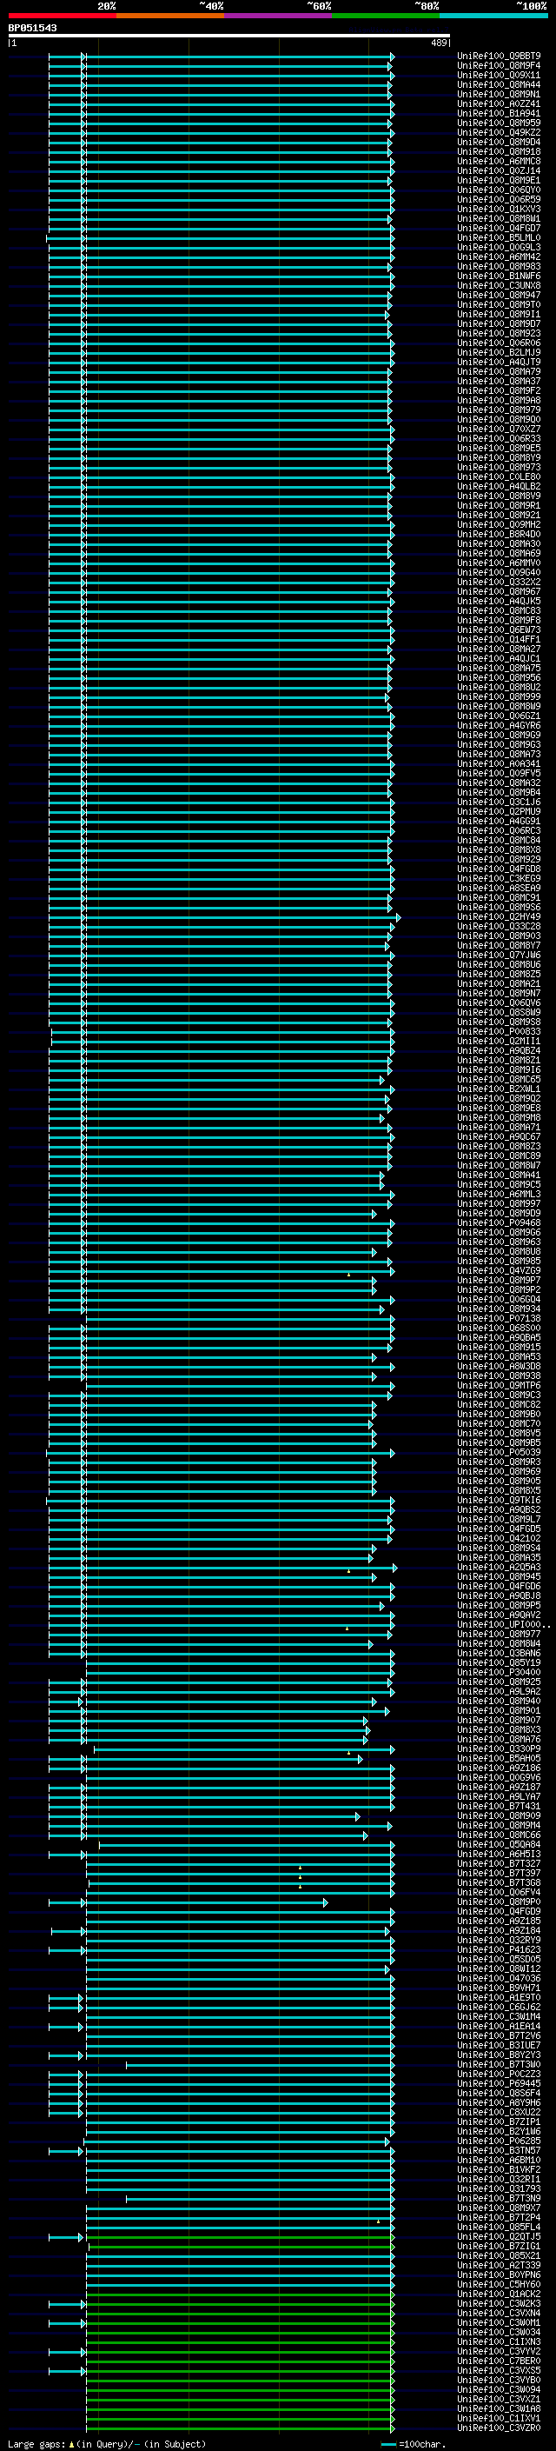Select hit label UniRef100_Q06QY0
The width and height of the screenshot is (556, 2451).
[499, 190]
